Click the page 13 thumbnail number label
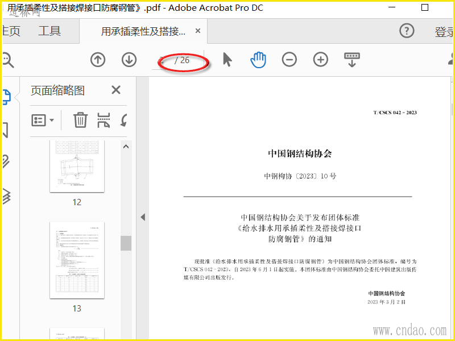Viewport: 455px width, 341px height. pyautogui.click(x=77, y=308)
